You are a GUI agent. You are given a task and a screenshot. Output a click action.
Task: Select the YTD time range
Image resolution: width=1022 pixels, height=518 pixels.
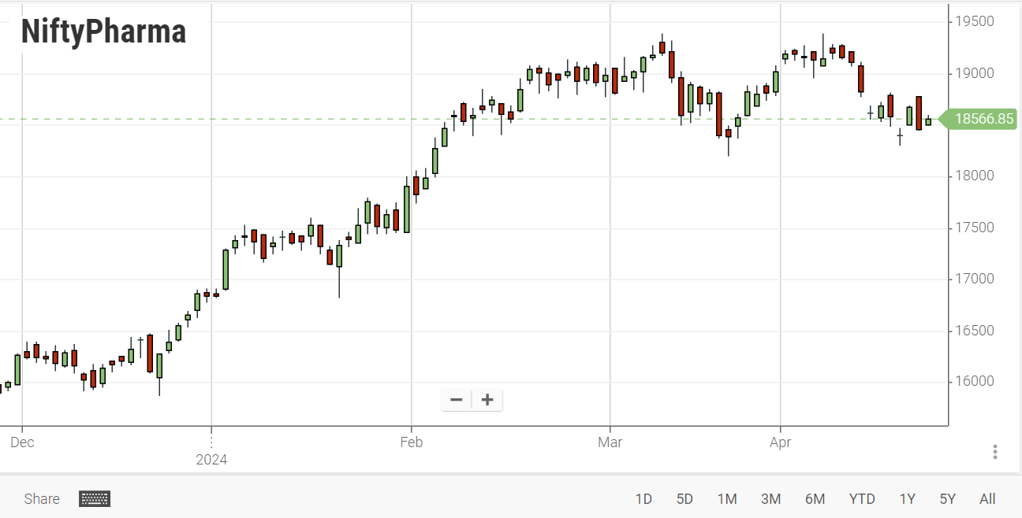coord(862,498)
